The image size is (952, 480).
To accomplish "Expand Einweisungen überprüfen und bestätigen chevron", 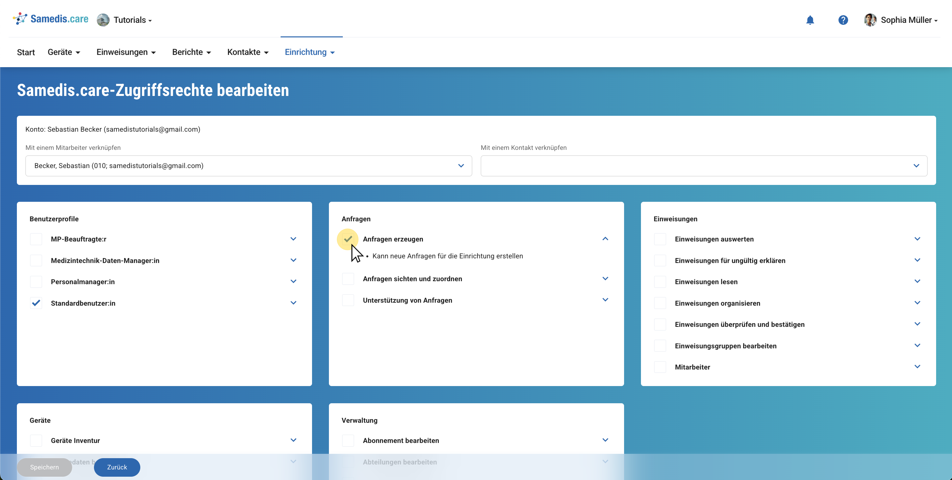I will [917, 324].
